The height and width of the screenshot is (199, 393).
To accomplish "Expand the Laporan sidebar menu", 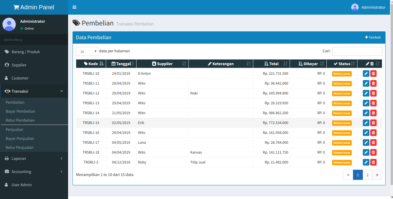I will tap(34, 158).
